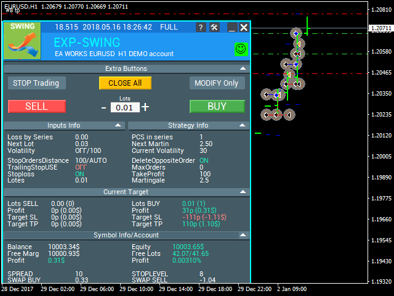Open the tools settings wrench icon
The width and height of the screenshot is (394, 296).
click(214, 28)
